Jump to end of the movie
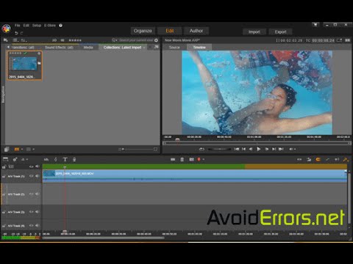The width and height of the screenshot is (353, 264). [x=281, y=149]
